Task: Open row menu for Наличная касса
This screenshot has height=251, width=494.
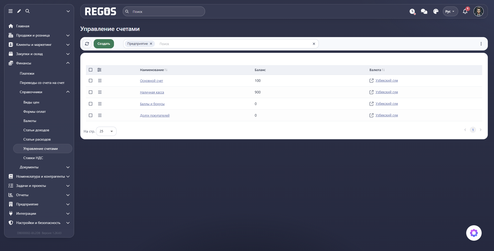Action: pyautogui.click(x=100, y=92)
